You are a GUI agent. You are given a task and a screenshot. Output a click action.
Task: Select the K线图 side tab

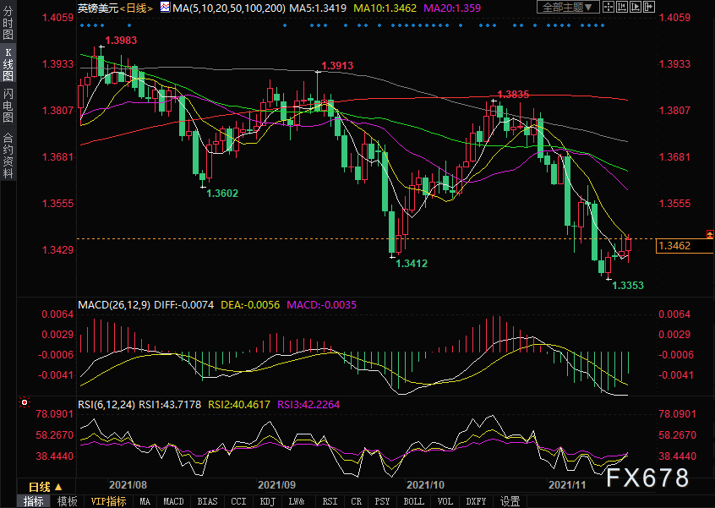pos(8,64)
